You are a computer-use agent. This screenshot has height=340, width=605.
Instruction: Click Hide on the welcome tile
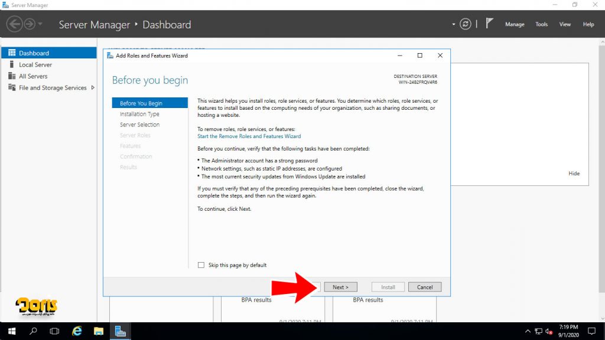pos(574,174)
